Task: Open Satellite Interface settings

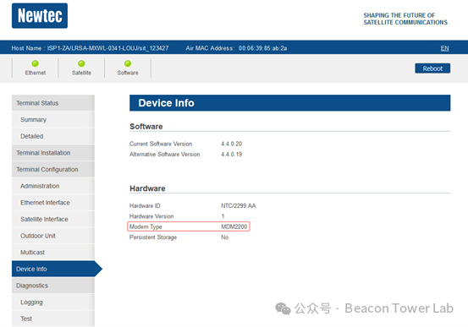Action: [53, 219]
